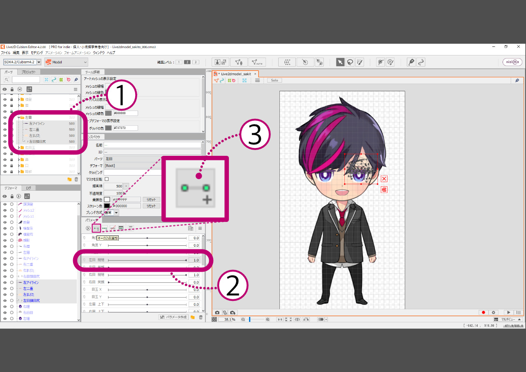The width and height of the screenshot is (526, 372).
Task: Run the AUTO mesh generator tool
Action: 257,62
